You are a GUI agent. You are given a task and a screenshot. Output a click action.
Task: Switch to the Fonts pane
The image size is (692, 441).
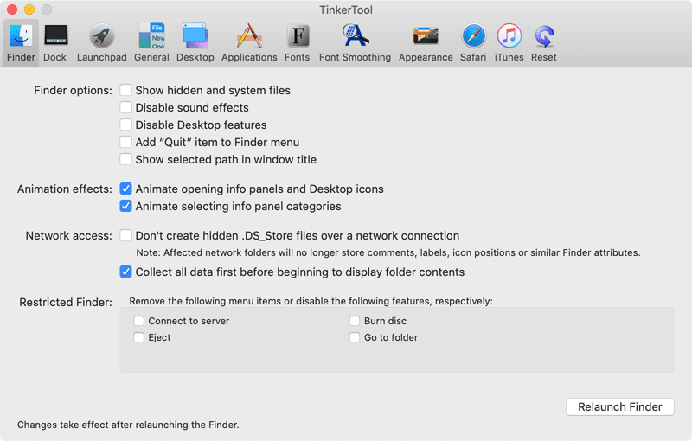pos(297,42)
